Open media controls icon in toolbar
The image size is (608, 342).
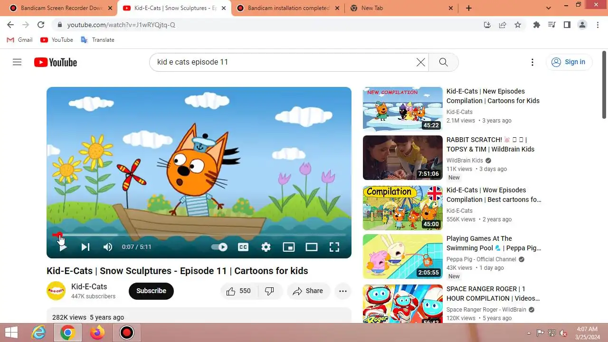coord(551,25)
